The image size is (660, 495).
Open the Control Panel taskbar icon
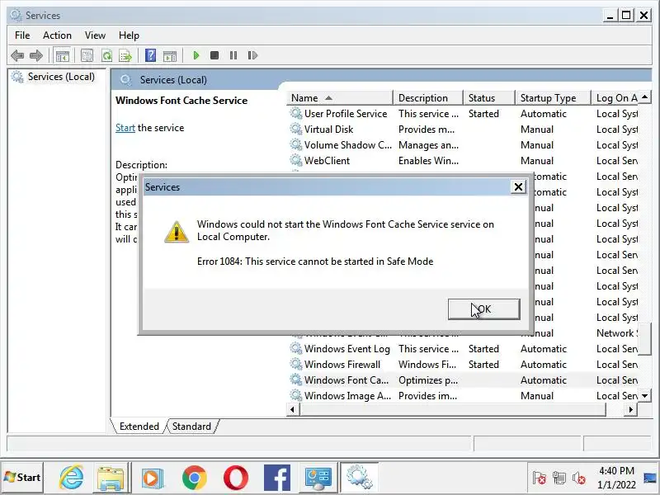(318, 478)
